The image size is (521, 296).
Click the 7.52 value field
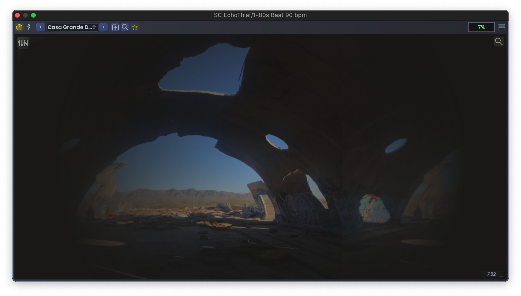point(491,274)
